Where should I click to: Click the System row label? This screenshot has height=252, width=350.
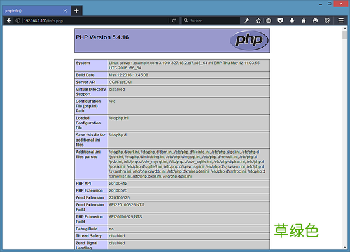coord(83,63)
